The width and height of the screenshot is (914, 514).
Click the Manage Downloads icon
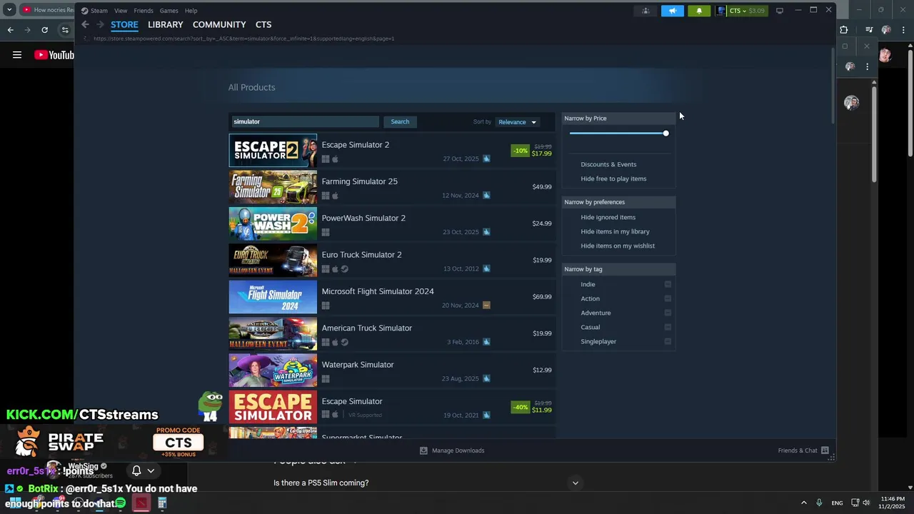[423, 450]
